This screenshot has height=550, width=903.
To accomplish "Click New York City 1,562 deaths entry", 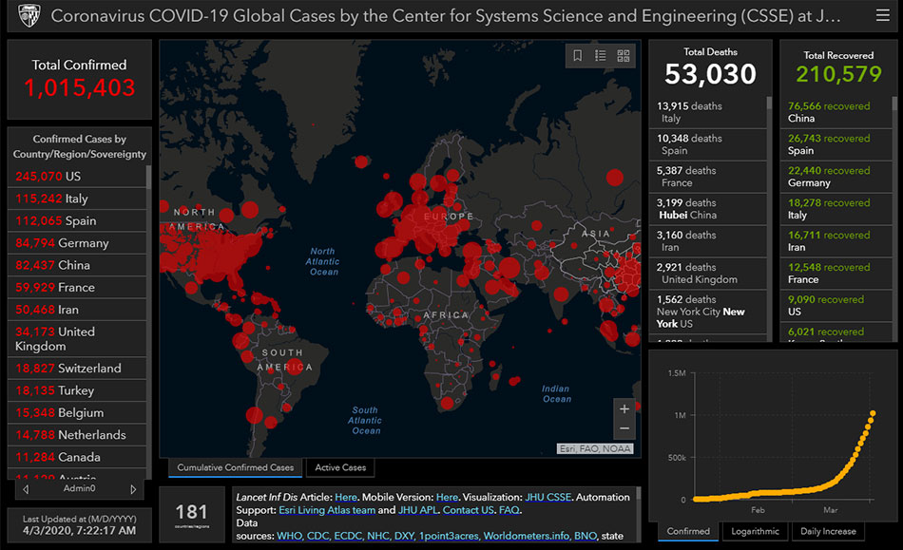I will (708, 312).
